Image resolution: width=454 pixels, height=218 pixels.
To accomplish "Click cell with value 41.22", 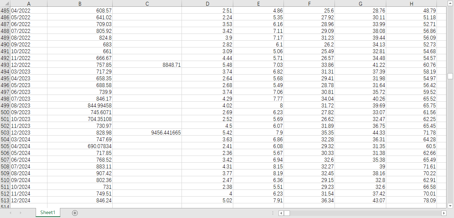I will [360, 65].
